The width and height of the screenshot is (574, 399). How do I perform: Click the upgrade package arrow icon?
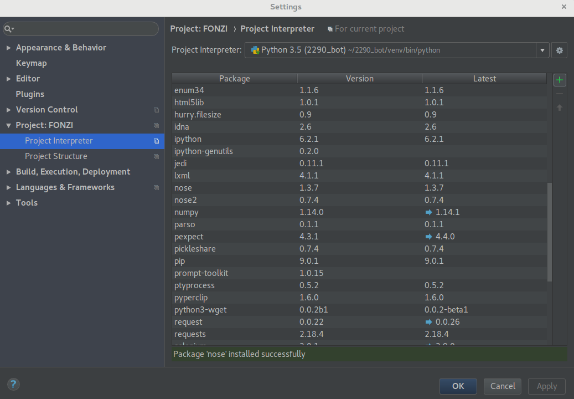[x=560, y=108]
